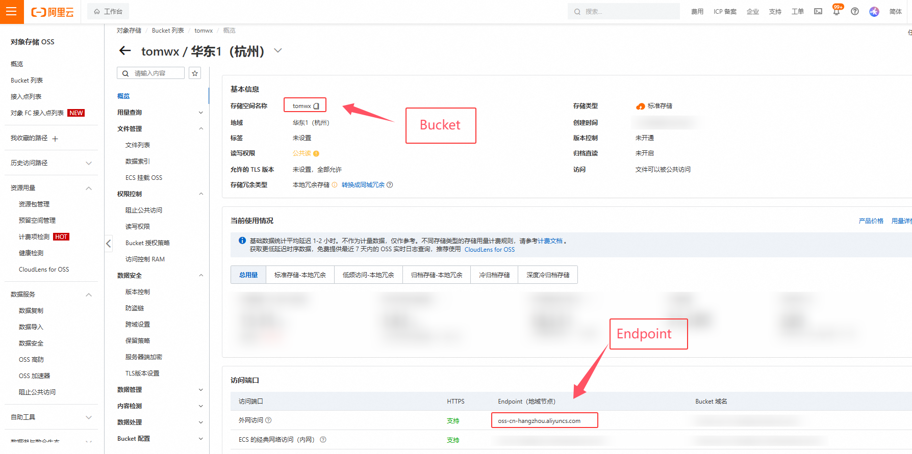The image size is (912, 454).
Task: Click Bucket 列表 in breadcrumb
Action: pos(168,31)
